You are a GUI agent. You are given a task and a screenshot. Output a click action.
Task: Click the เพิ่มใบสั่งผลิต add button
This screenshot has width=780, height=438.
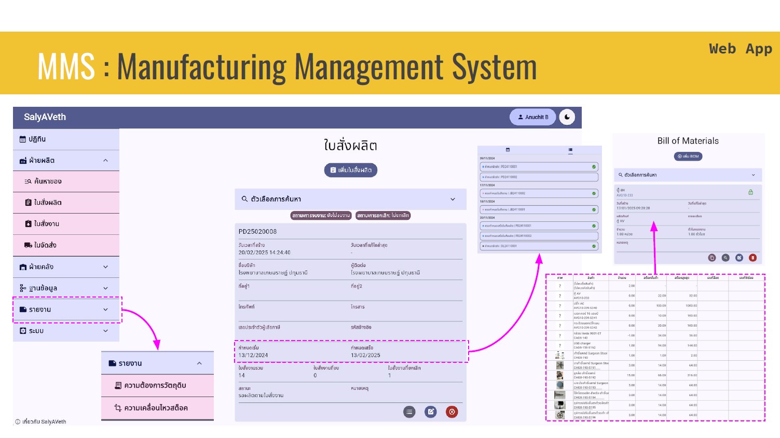[x=351, y=170]
